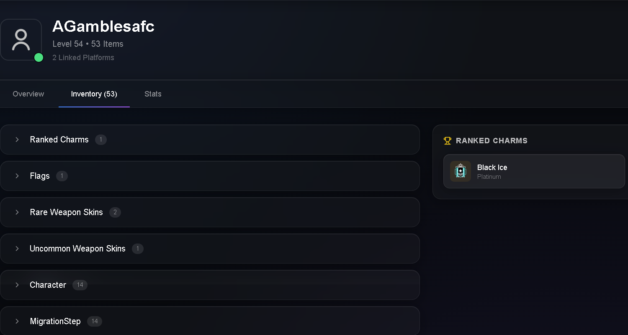The height and width of the screenshot is (335, 628).
Task: Click the AGamblesafc username heading
Action: pos(103,26)
